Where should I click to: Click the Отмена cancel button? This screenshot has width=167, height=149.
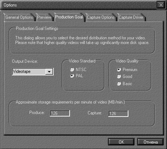150,142
